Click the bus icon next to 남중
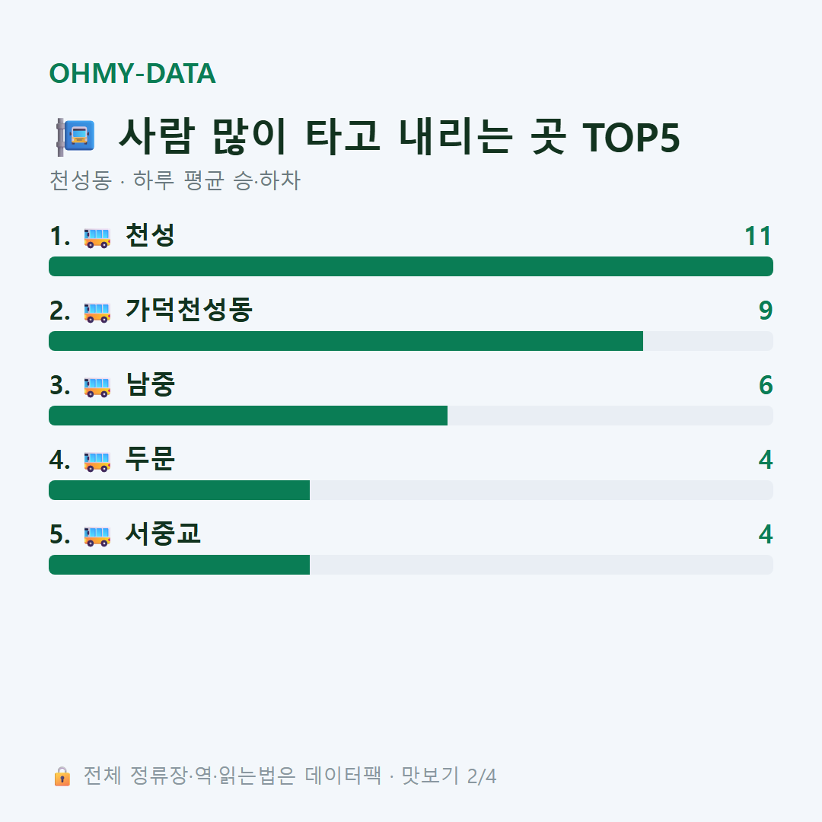The width and height of the screenshot is (822, 822). point(97,387)
